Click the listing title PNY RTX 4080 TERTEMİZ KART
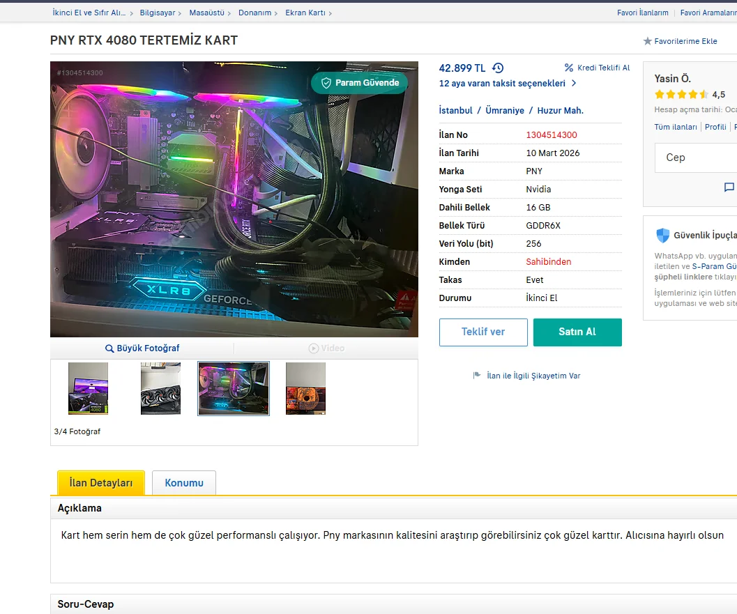 coord(144,40)
